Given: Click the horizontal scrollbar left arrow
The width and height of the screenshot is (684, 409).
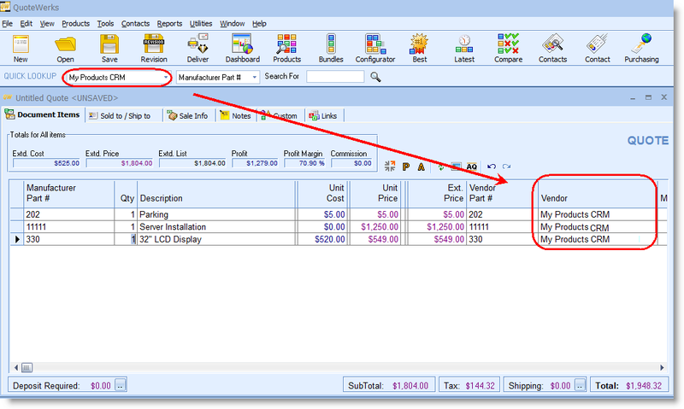Looking at the screenshot, I should [x=15, y=368].
